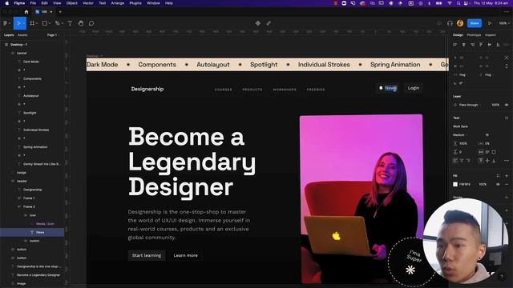Viewport: 513px width, 288px height.
Task: Open horizontal Hug resizing dropdown
Action: pos(463,74)
